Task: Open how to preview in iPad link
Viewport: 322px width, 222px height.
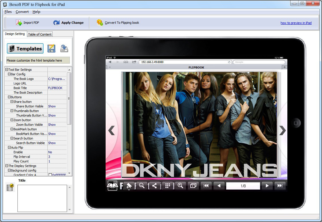Action: pyautogui.click(x=296, y=23)
